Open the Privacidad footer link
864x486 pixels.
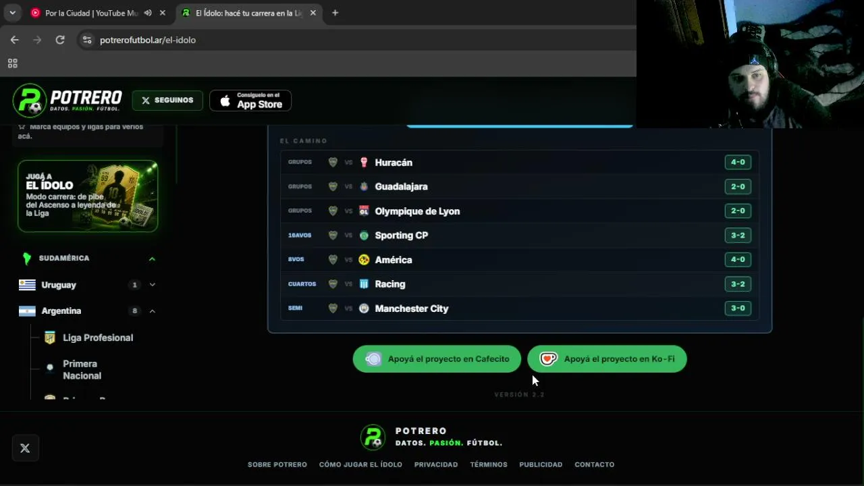[436, 464]
